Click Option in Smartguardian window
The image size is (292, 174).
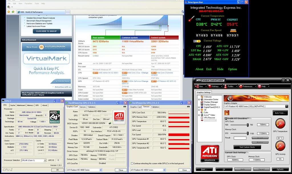pyautogui.click(x=232, y=69)
